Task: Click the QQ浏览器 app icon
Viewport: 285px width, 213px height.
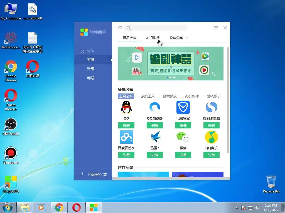Action: (x=155, y=107)
